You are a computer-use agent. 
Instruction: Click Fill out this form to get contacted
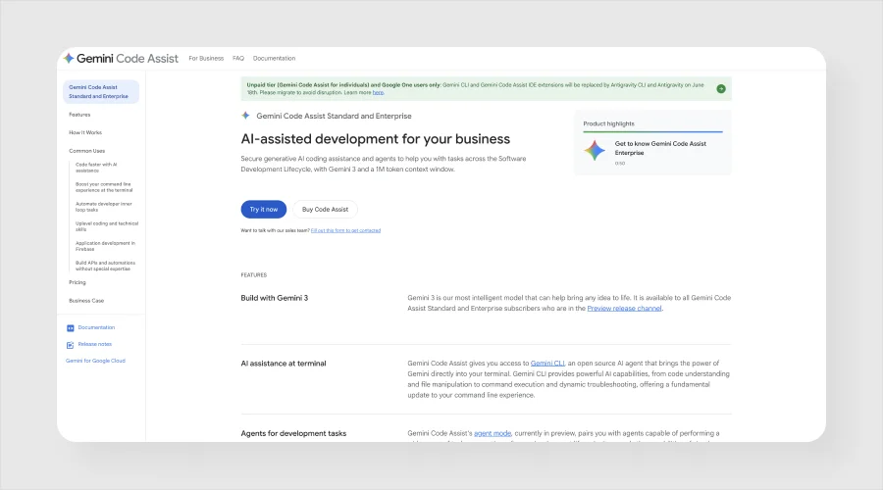345,230
